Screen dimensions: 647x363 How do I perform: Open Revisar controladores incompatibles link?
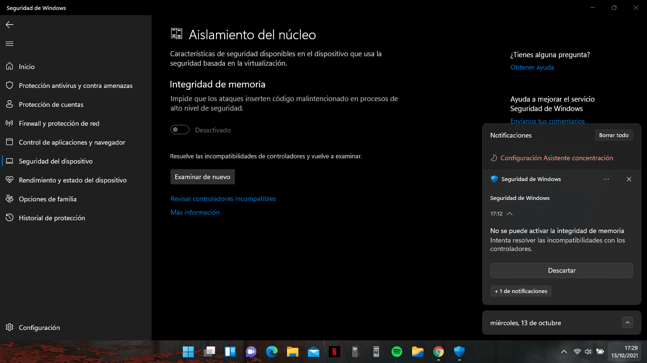tap(223, 199)
